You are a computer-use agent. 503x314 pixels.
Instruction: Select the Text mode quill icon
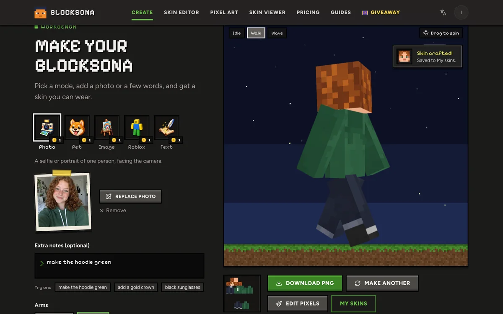click(166, 128)
